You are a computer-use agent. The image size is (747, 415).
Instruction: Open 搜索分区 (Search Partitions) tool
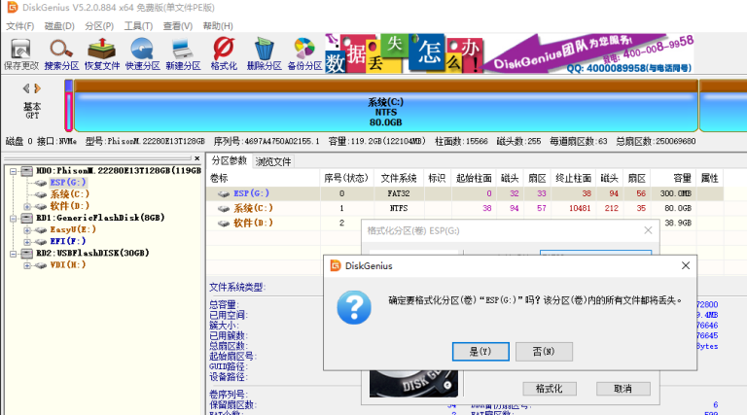point(62,52)
